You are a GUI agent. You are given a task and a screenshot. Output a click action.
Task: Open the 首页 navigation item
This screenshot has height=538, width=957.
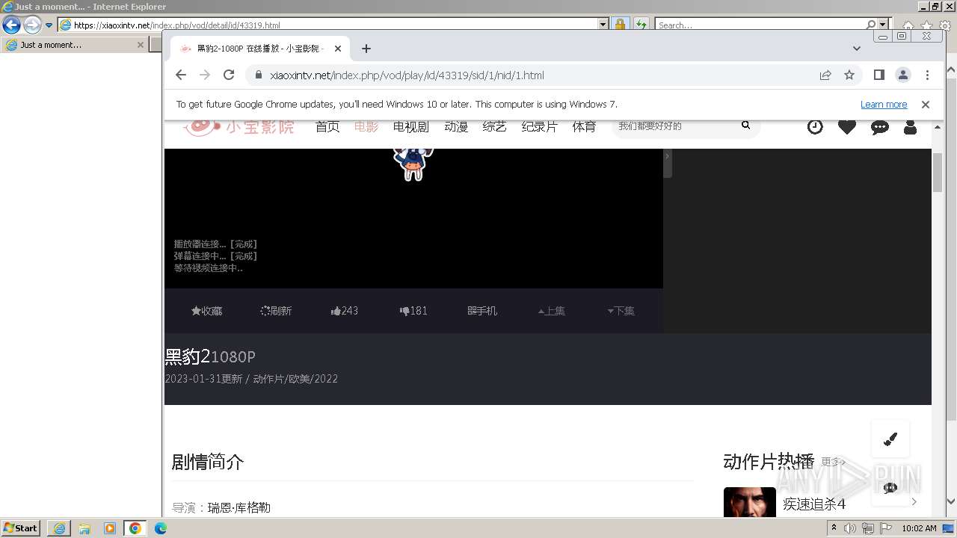pyautogui.click(x=327, y=127)
